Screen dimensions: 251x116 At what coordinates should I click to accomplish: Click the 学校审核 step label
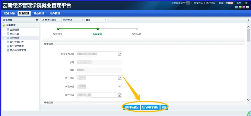click(x=137, y=34)
